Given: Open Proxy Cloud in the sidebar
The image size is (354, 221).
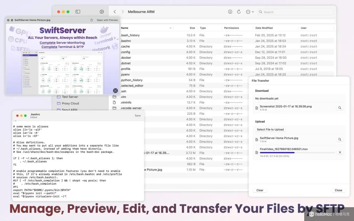Looking at the screenshot, I should point(70,103).
